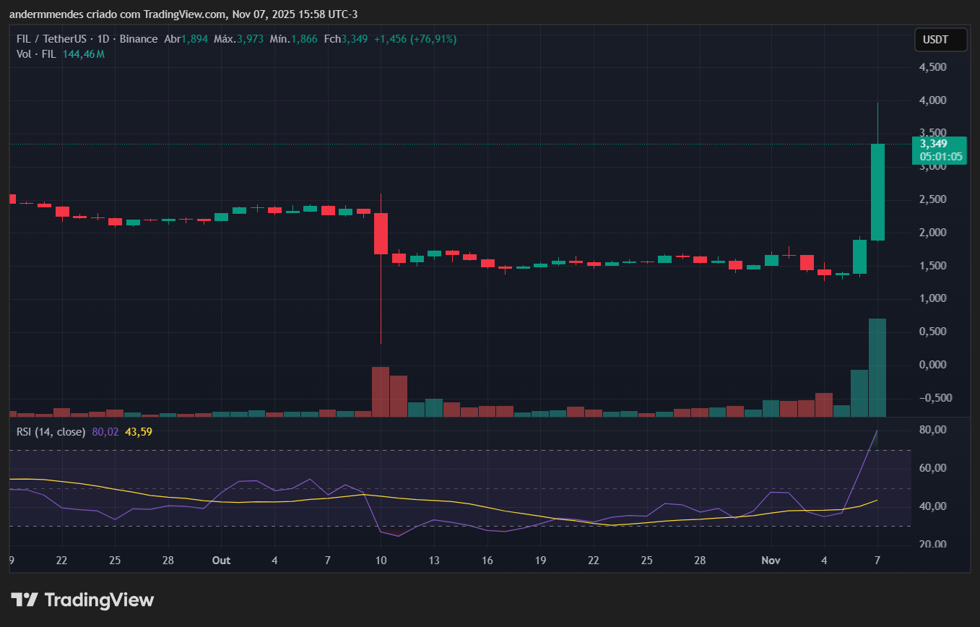Toggle the USDT currency button
980x627 pixels.
(x=940, y=40)
